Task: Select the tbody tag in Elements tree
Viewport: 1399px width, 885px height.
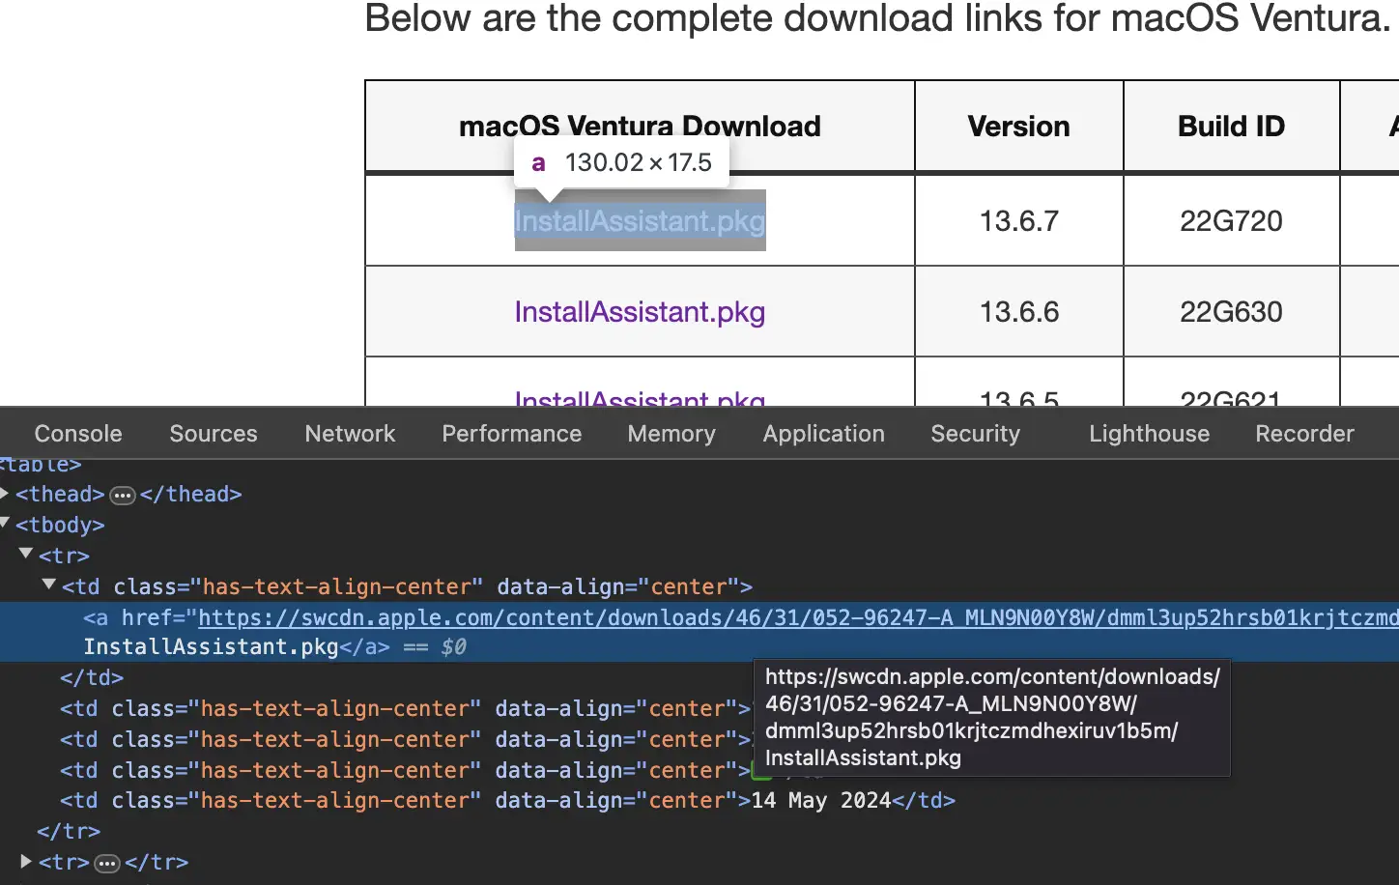Action: click(60, 525)
